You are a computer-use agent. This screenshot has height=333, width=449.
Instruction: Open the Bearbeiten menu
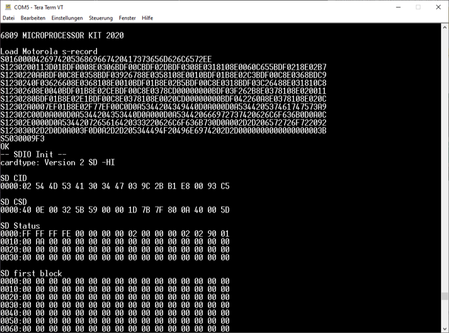[33, 18]
